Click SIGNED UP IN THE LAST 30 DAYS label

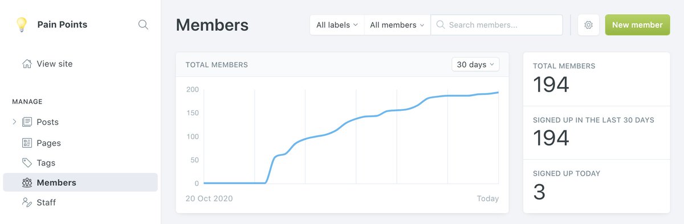[593, 120]
